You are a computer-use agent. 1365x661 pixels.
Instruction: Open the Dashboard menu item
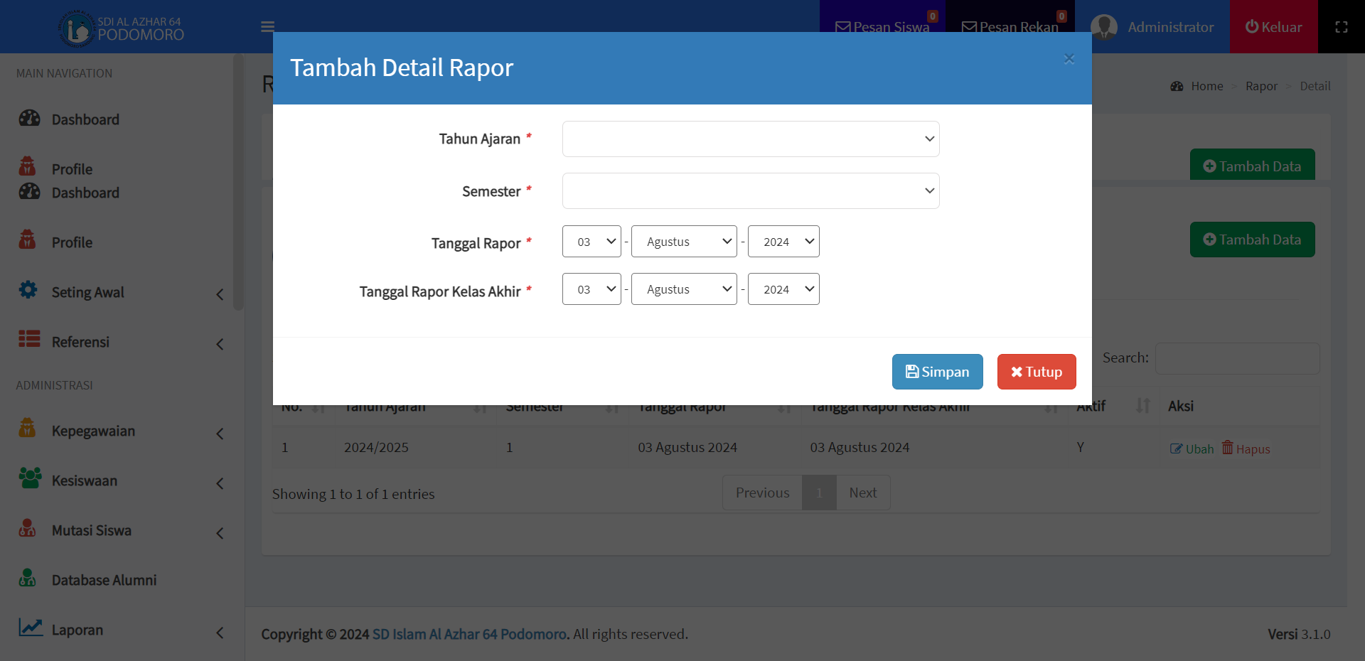(85, 119)
